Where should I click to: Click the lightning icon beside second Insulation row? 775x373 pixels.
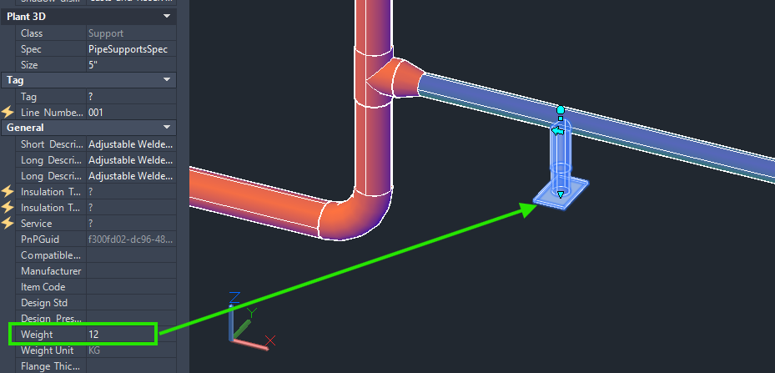click(8, 207)
